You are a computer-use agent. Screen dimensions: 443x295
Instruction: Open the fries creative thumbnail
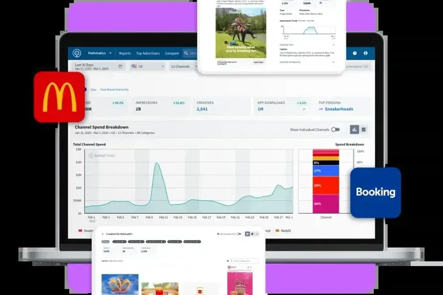point(160,288)
